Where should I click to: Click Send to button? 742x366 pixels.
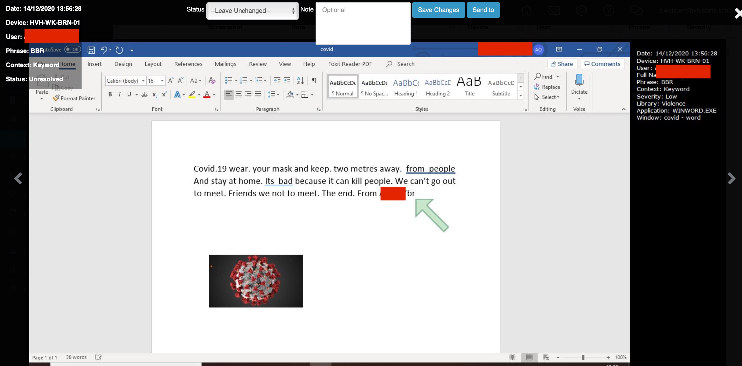(x=483, y=10)
